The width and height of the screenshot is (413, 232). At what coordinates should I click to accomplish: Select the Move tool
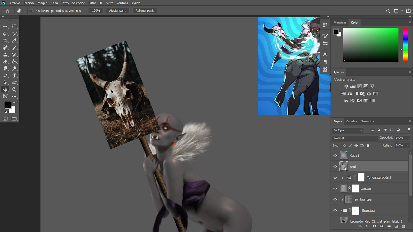pos(5,27)
